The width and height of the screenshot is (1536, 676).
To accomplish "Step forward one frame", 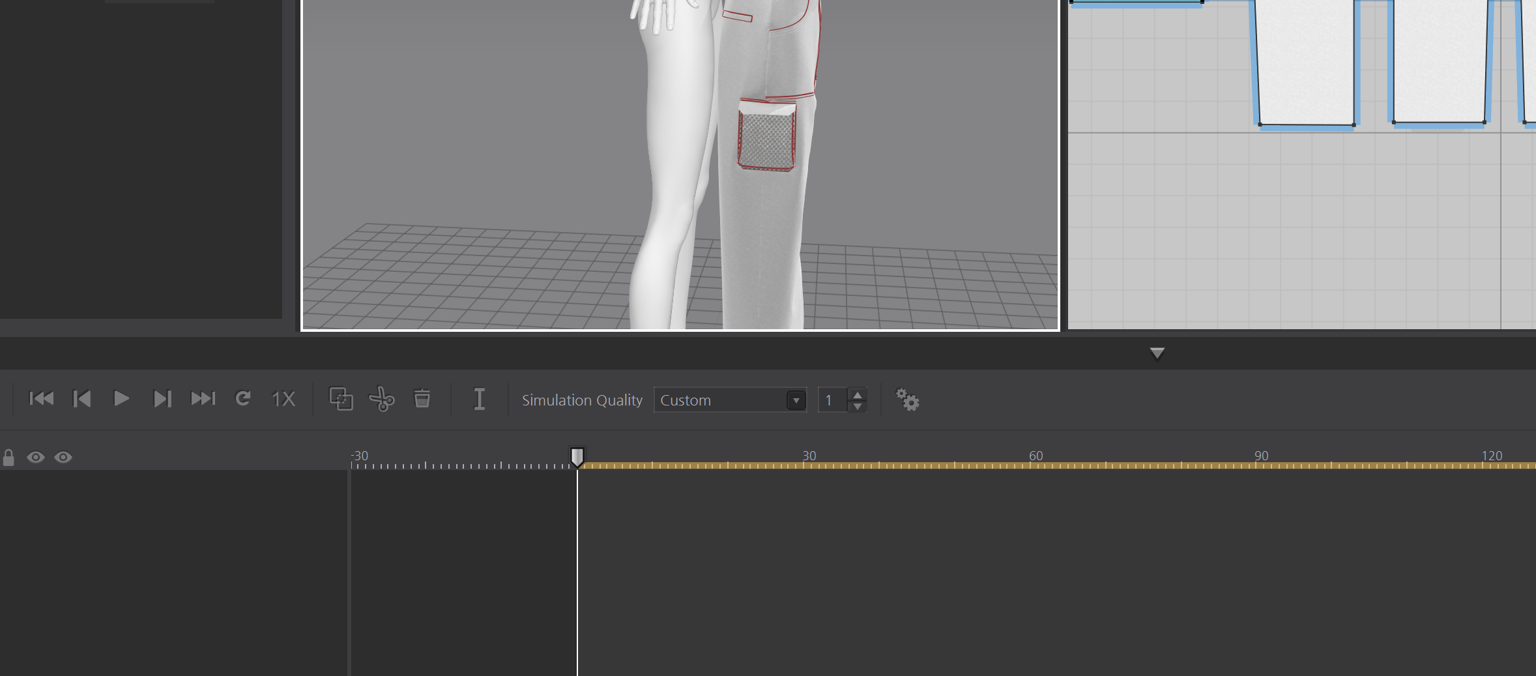I will coord(162,398).
